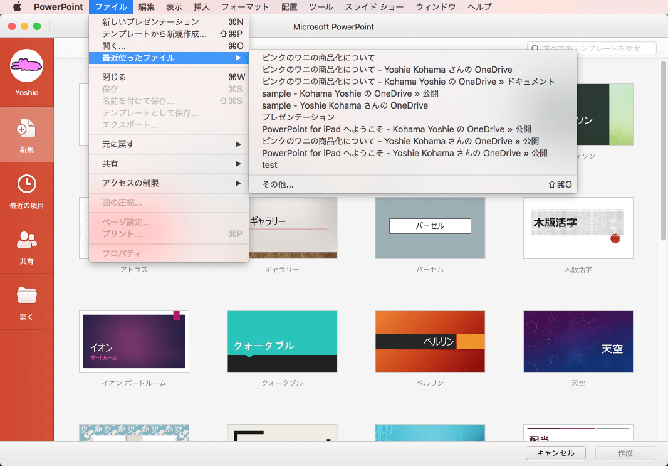Click the template search field
Screen dimensions: 668x466
click(592, 48)
